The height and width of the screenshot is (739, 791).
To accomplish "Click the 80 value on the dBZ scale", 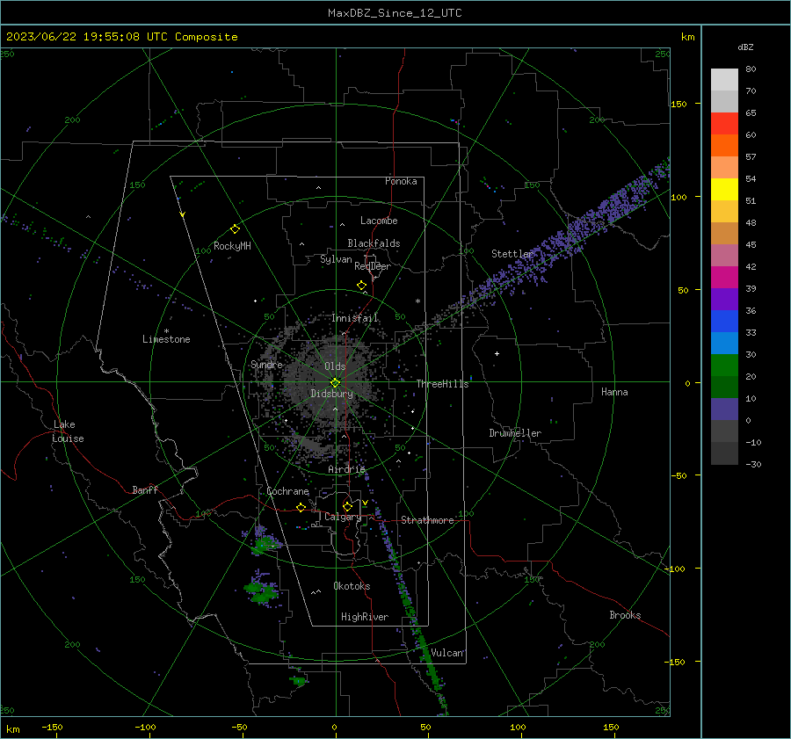I will pyautogui.click(x=751, y=69).
